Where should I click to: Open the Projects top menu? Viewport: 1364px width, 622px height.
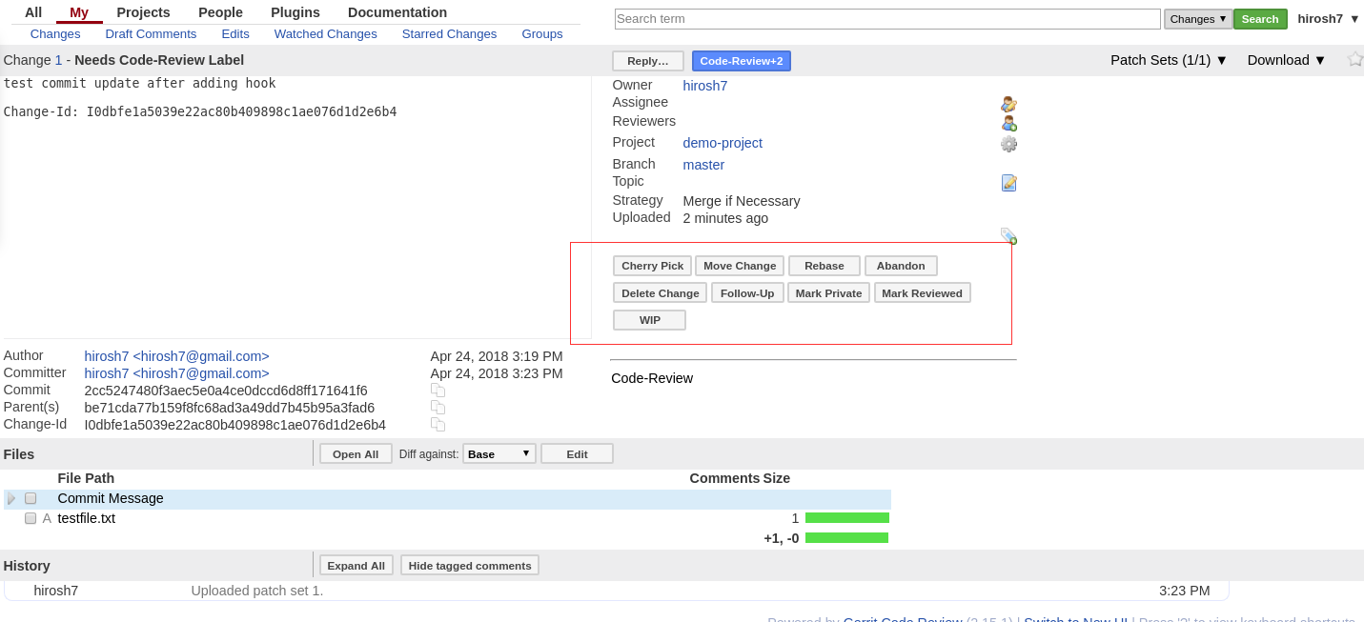pyautogui.click(x=143, y=12)
